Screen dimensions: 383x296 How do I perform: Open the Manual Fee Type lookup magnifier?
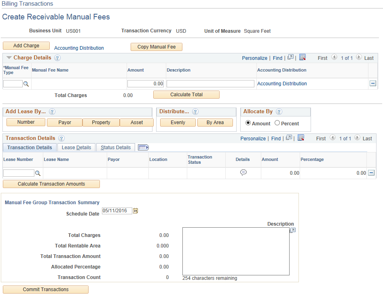(x=25, y=84)
